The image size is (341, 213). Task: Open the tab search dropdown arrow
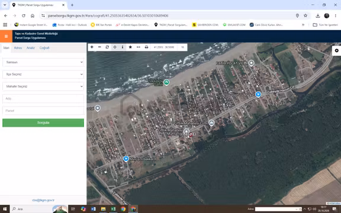(x=5, y=5)
